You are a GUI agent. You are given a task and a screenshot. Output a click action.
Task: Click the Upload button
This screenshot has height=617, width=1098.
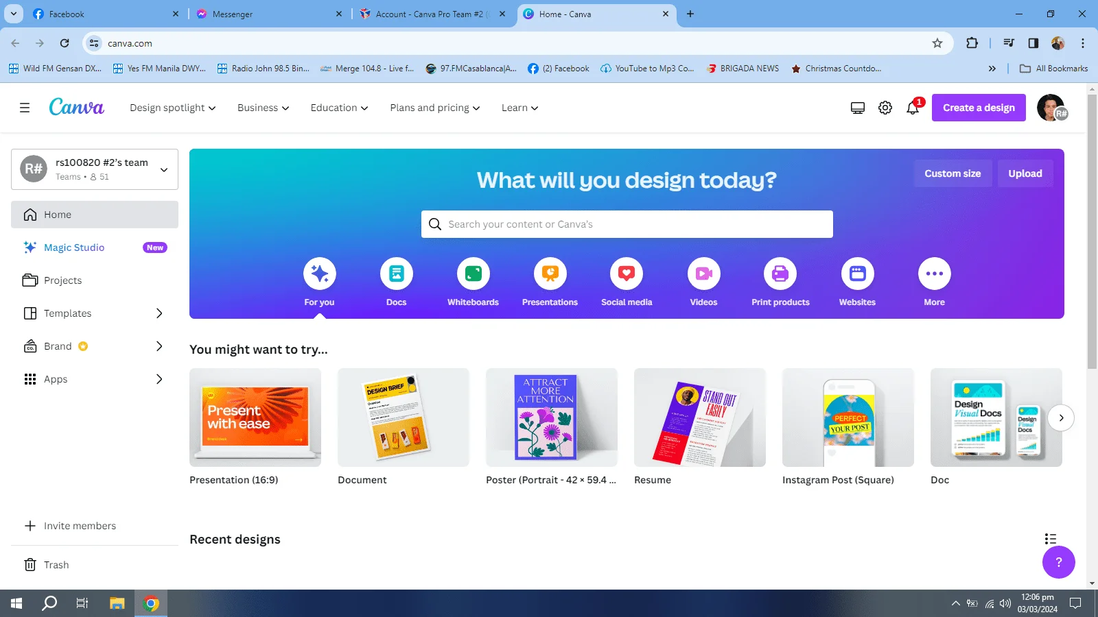(x=1025, y=173)
